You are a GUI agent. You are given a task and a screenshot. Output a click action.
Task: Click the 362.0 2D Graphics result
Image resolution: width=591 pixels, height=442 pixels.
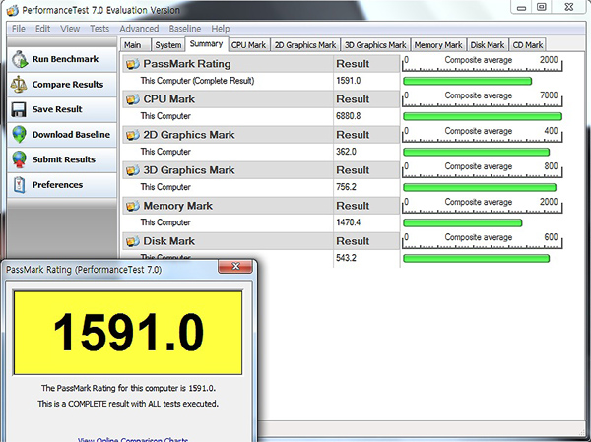pyautogui.click(x=346, y=152)
